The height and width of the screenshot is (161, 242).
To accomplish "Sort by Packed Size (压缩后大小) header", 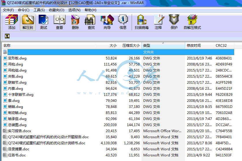I will [x=130, y=46].
